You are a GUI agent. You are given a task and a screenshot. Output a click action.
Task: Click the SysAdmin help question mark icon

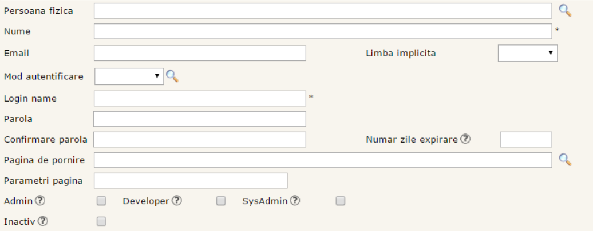[x=295, y=201]
